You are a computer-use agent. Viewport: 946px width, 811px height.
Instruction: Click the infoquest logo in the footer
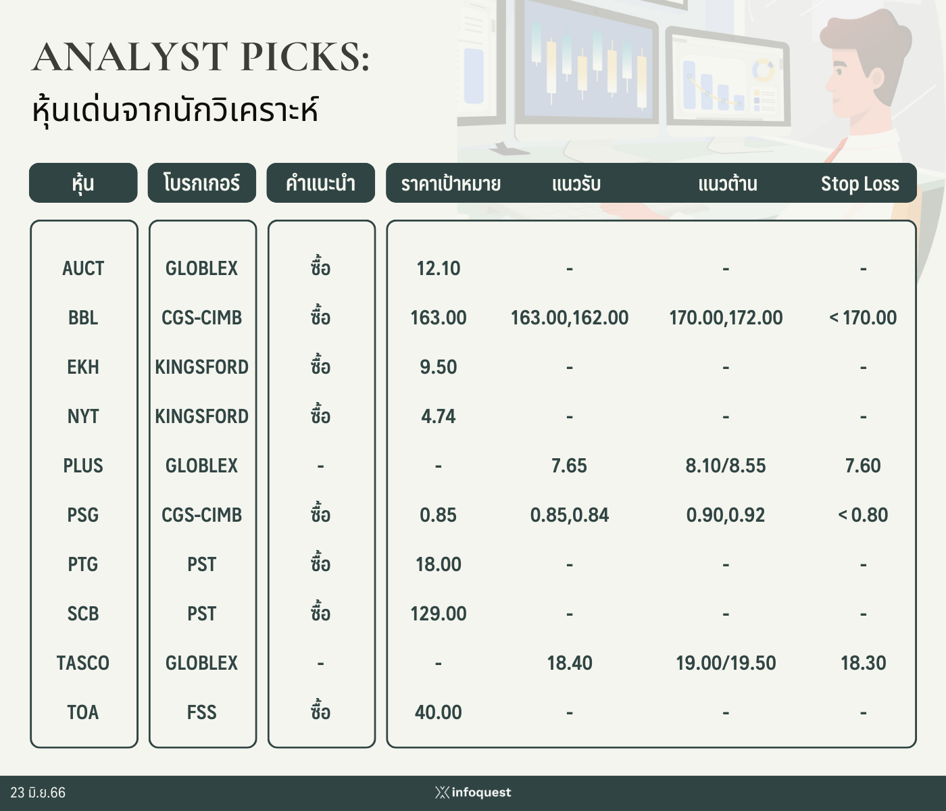[x=473, y=792]
